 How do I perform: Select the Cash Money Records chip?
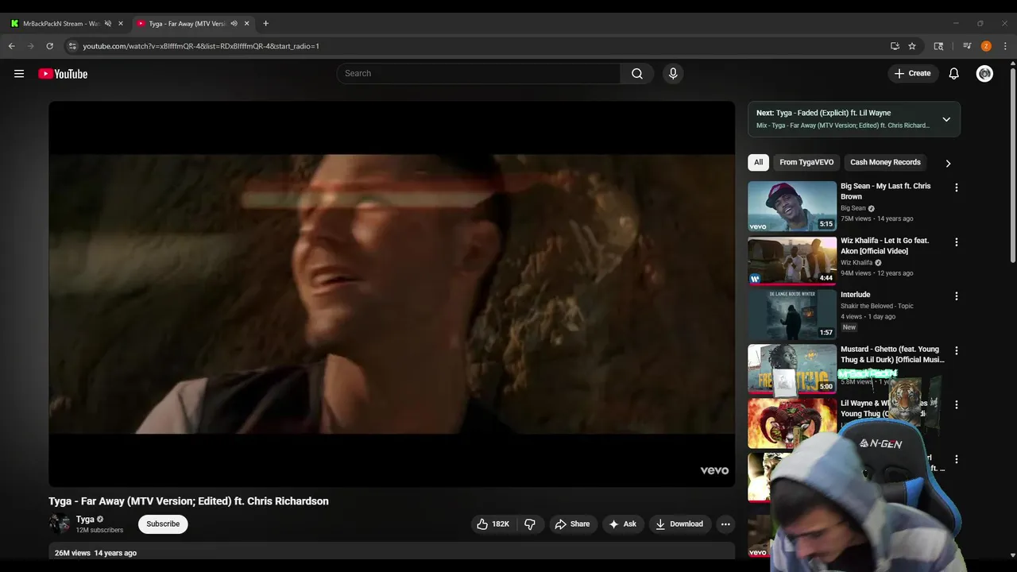click(x=885, y=162)
